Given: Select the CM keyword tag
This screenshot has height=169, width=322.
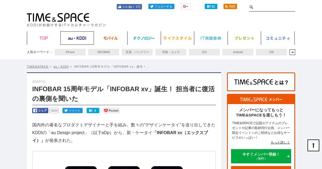Looking at the screenshot, I should click(x=271, y=52).
